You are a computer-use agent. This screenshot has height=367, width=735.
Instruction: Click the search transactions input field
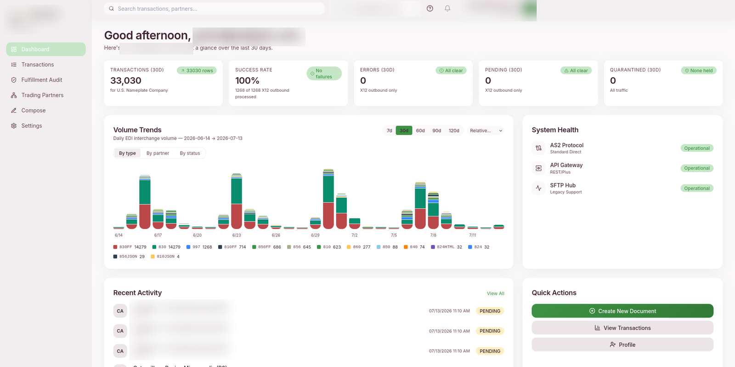pyautogui.click(x=214, y=9)
